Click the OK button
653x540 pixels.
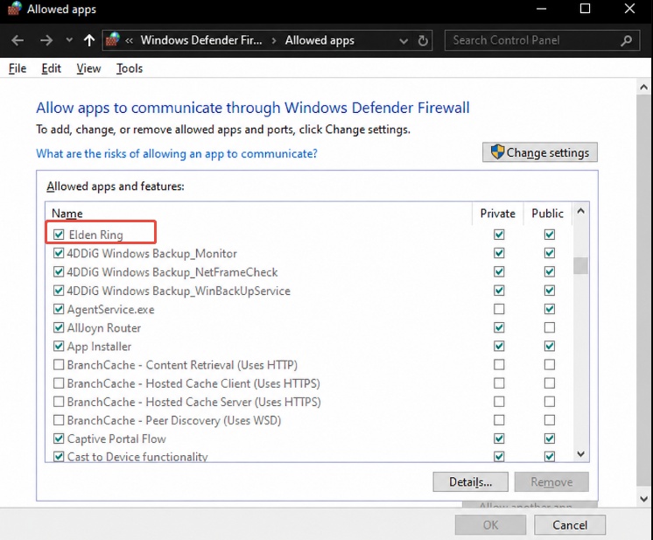490,525
